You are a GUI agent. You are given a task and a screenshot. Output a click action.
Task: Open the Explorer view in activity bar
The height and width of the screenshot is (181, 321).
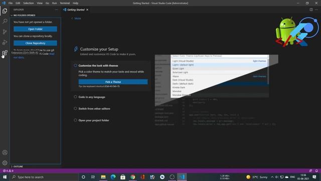coord(5,11)
